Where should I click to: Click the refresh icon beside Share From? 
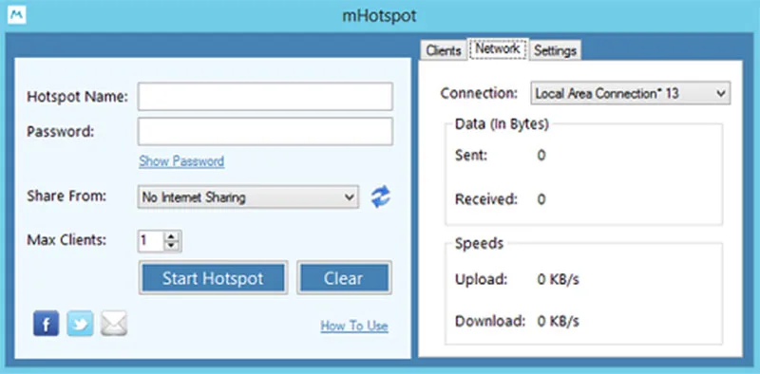tap(381, 196)
